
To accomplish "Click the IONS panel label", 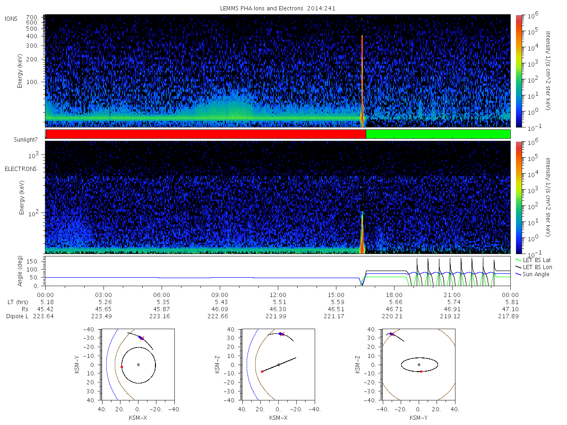I will [x=11, y=19].
